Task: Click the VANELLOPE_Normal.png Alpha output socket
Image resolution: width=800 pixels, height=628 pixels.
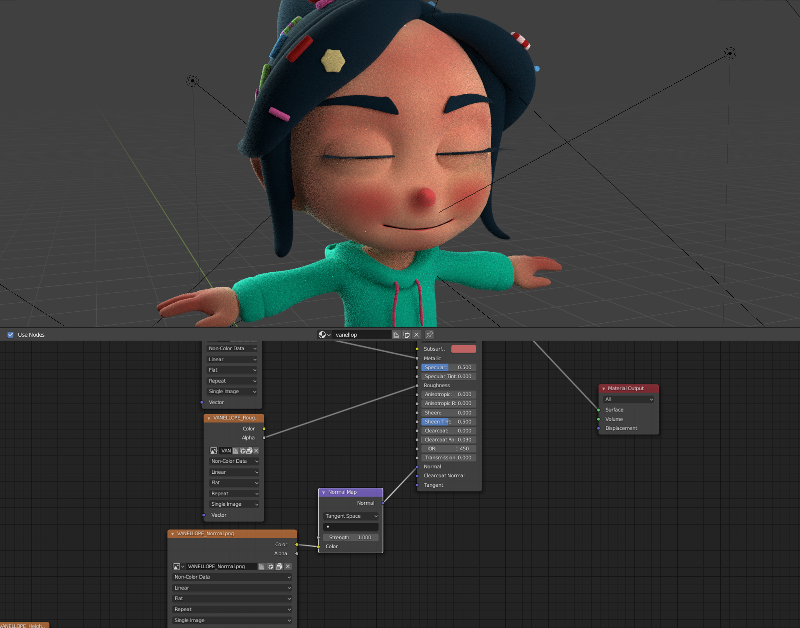Action: click(297, 554)
